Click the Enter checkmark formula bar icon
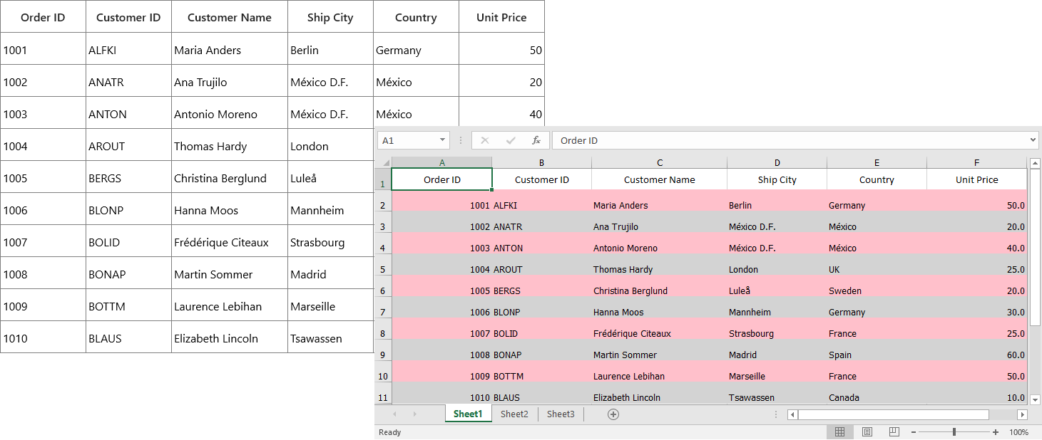 click(x=511, y=140)
